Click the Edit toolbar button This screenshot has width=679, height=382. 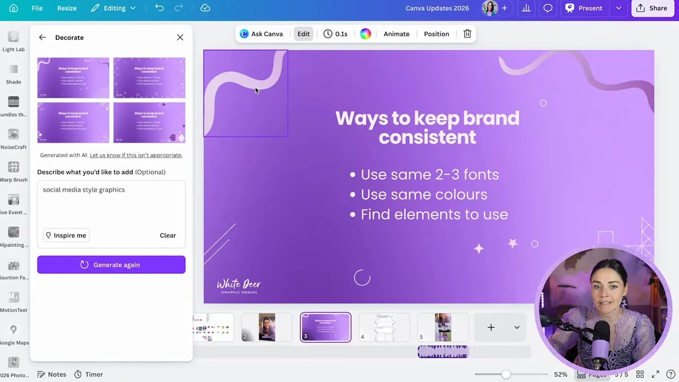[303, 34]
